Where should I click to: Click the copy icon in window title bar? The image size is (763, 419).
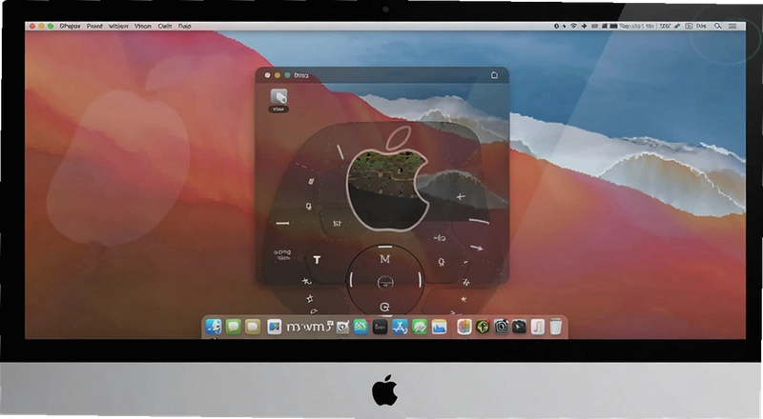point(494,75)
